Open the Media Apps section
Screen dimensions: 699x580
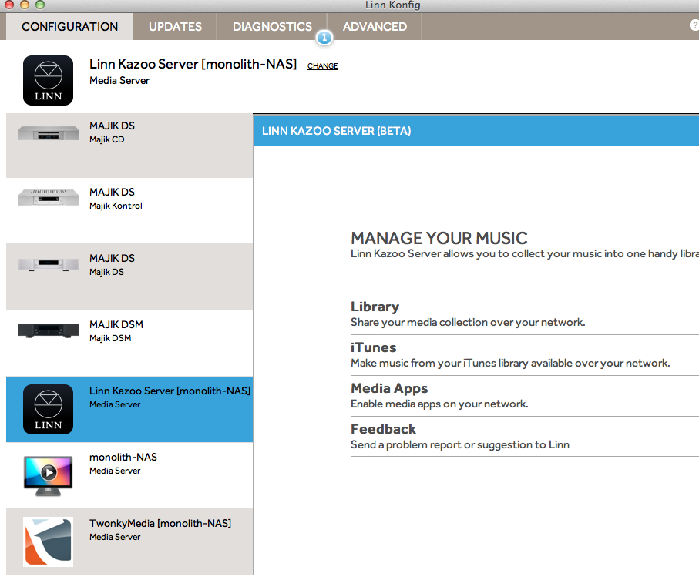(525, 396)
